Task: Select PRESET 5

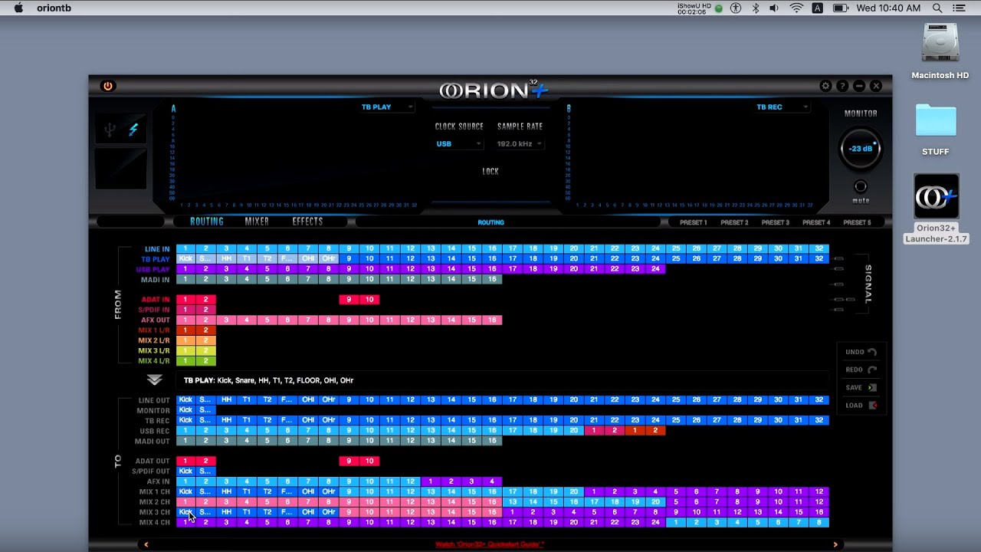Action: click(857, 222)
